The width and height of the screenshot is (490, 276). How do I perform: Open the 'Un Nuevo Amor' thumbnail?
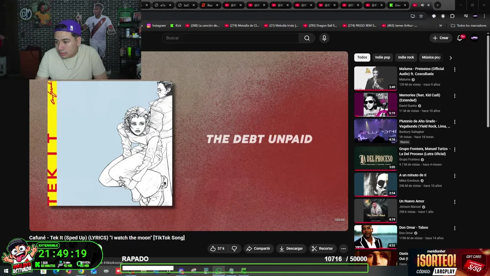point(376,211)
